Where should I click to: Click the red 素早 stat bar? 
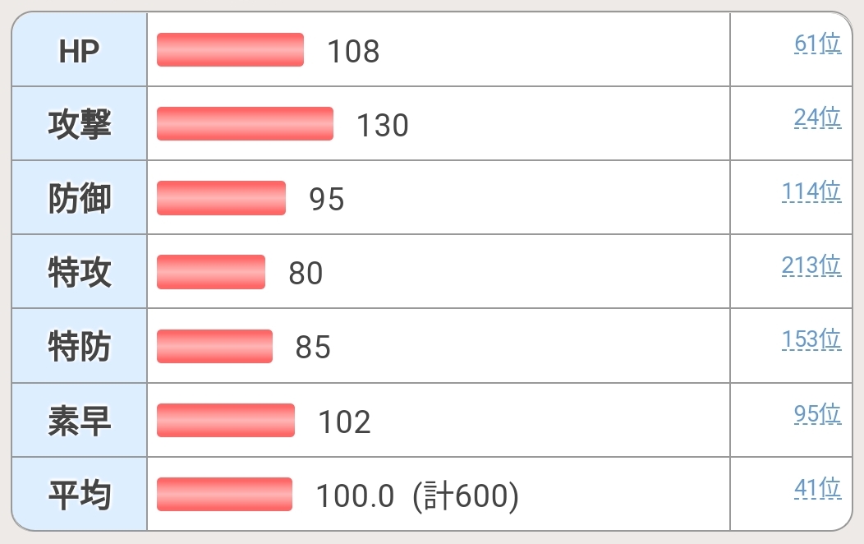coord(225,420)
